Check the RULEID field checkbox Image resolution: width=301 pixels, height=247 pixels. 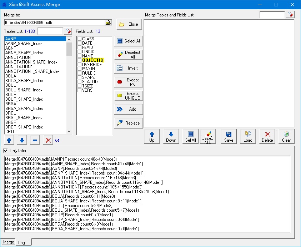tap(79, 73)
